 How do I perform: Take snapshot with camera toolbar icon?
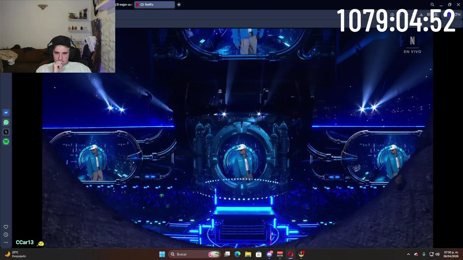pos(392,14)
